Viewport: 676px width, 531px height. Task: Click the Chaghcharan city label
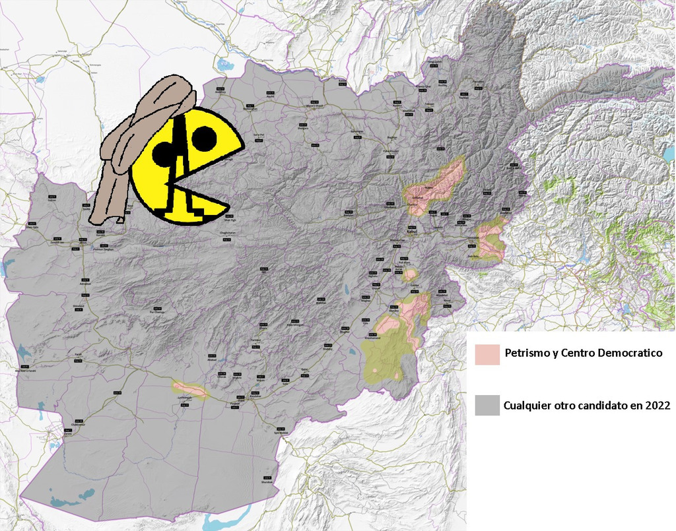click(227, 232)
